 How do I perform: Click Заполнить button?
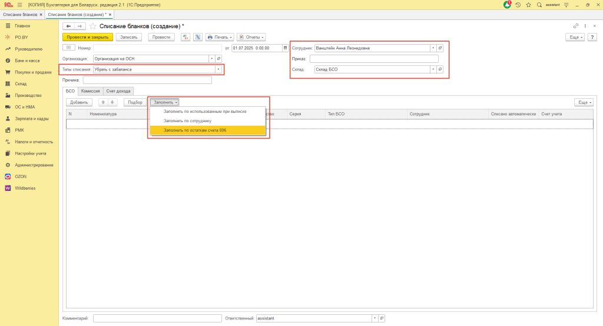[165, 102]
